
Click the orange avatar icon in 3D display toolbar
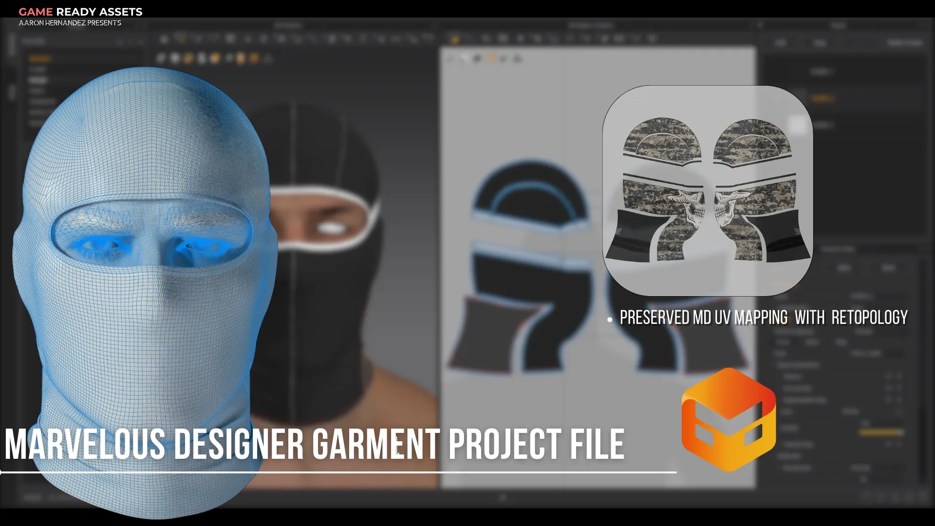click(x=240, y=58)
